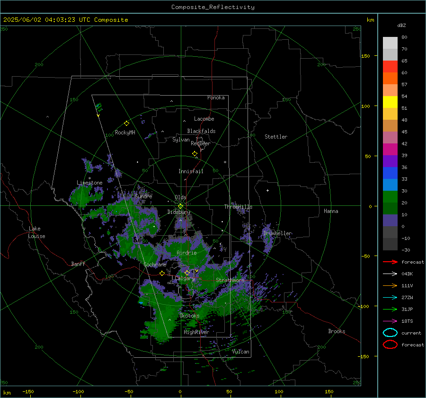The height and width of the screenshot is (398, 426).
Task: Click the Okotoks town label
Action: (189, 316)
